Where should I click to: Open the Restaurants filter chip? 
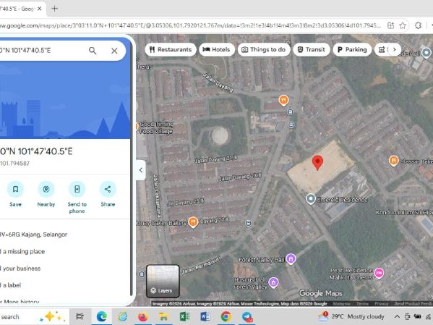click(x=171, y=49)
